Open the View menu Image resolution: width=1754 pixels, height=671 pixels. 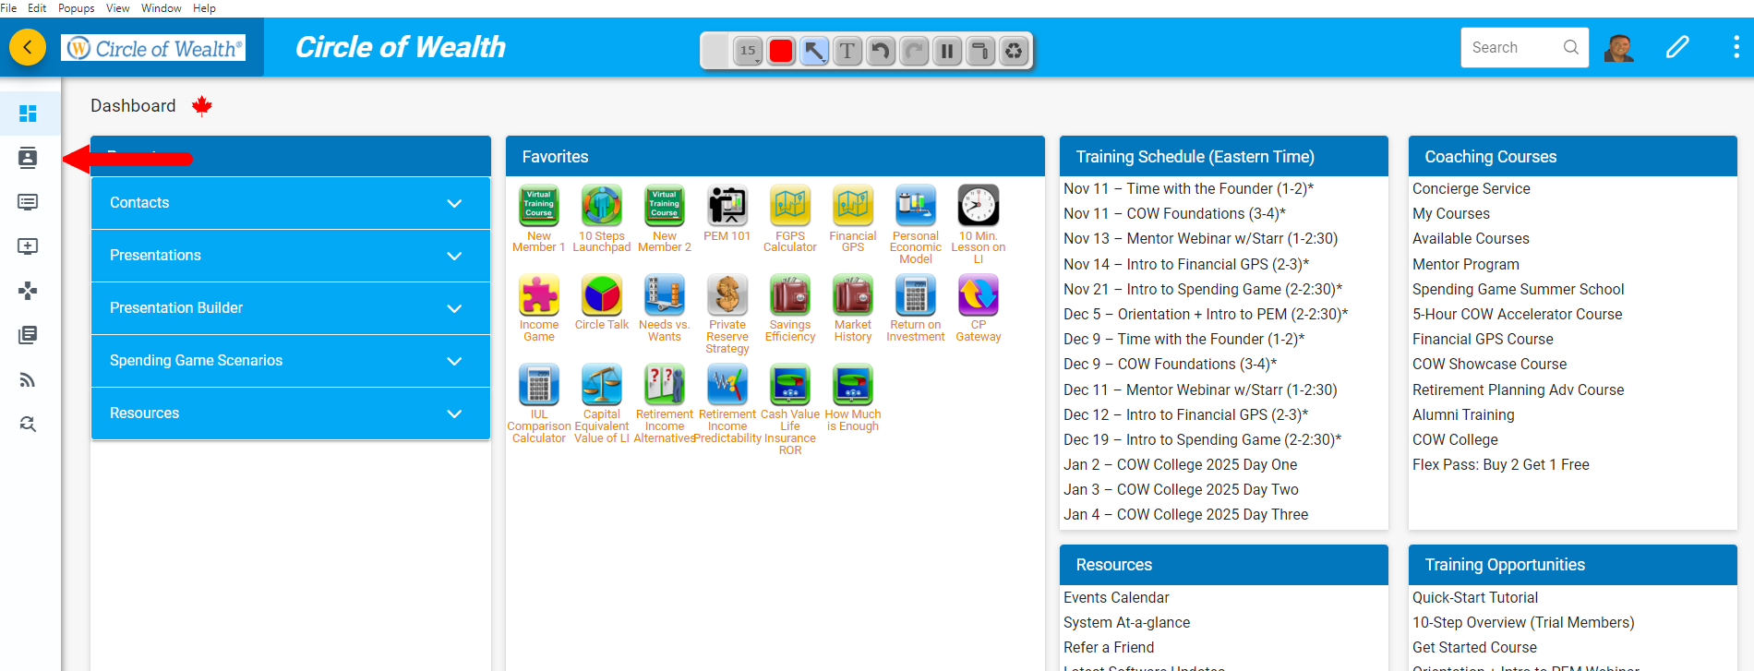pos(118,8)
